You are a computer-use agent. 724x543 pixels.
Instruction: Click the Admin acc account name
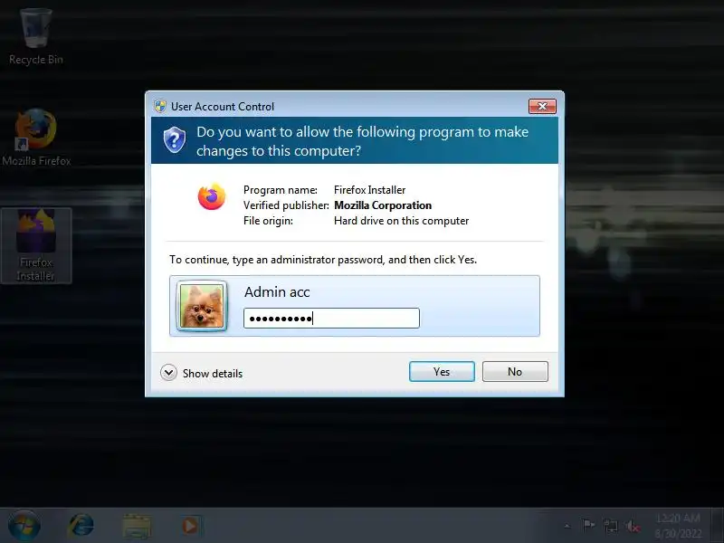pyautogui.click(x=277, y=291)
